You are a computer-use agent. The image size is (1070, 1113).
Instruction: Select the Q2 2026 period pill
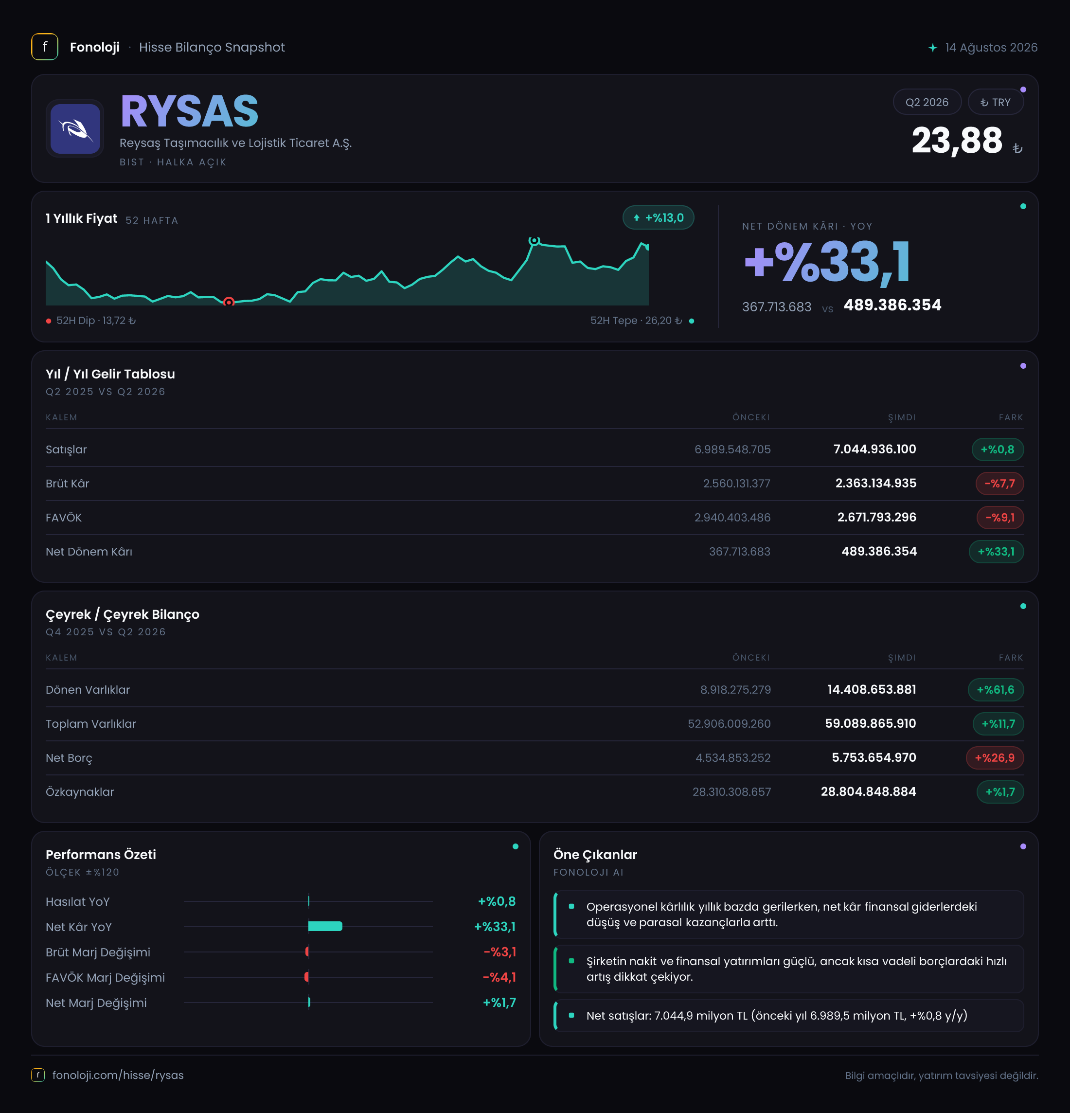pos(927,102)
